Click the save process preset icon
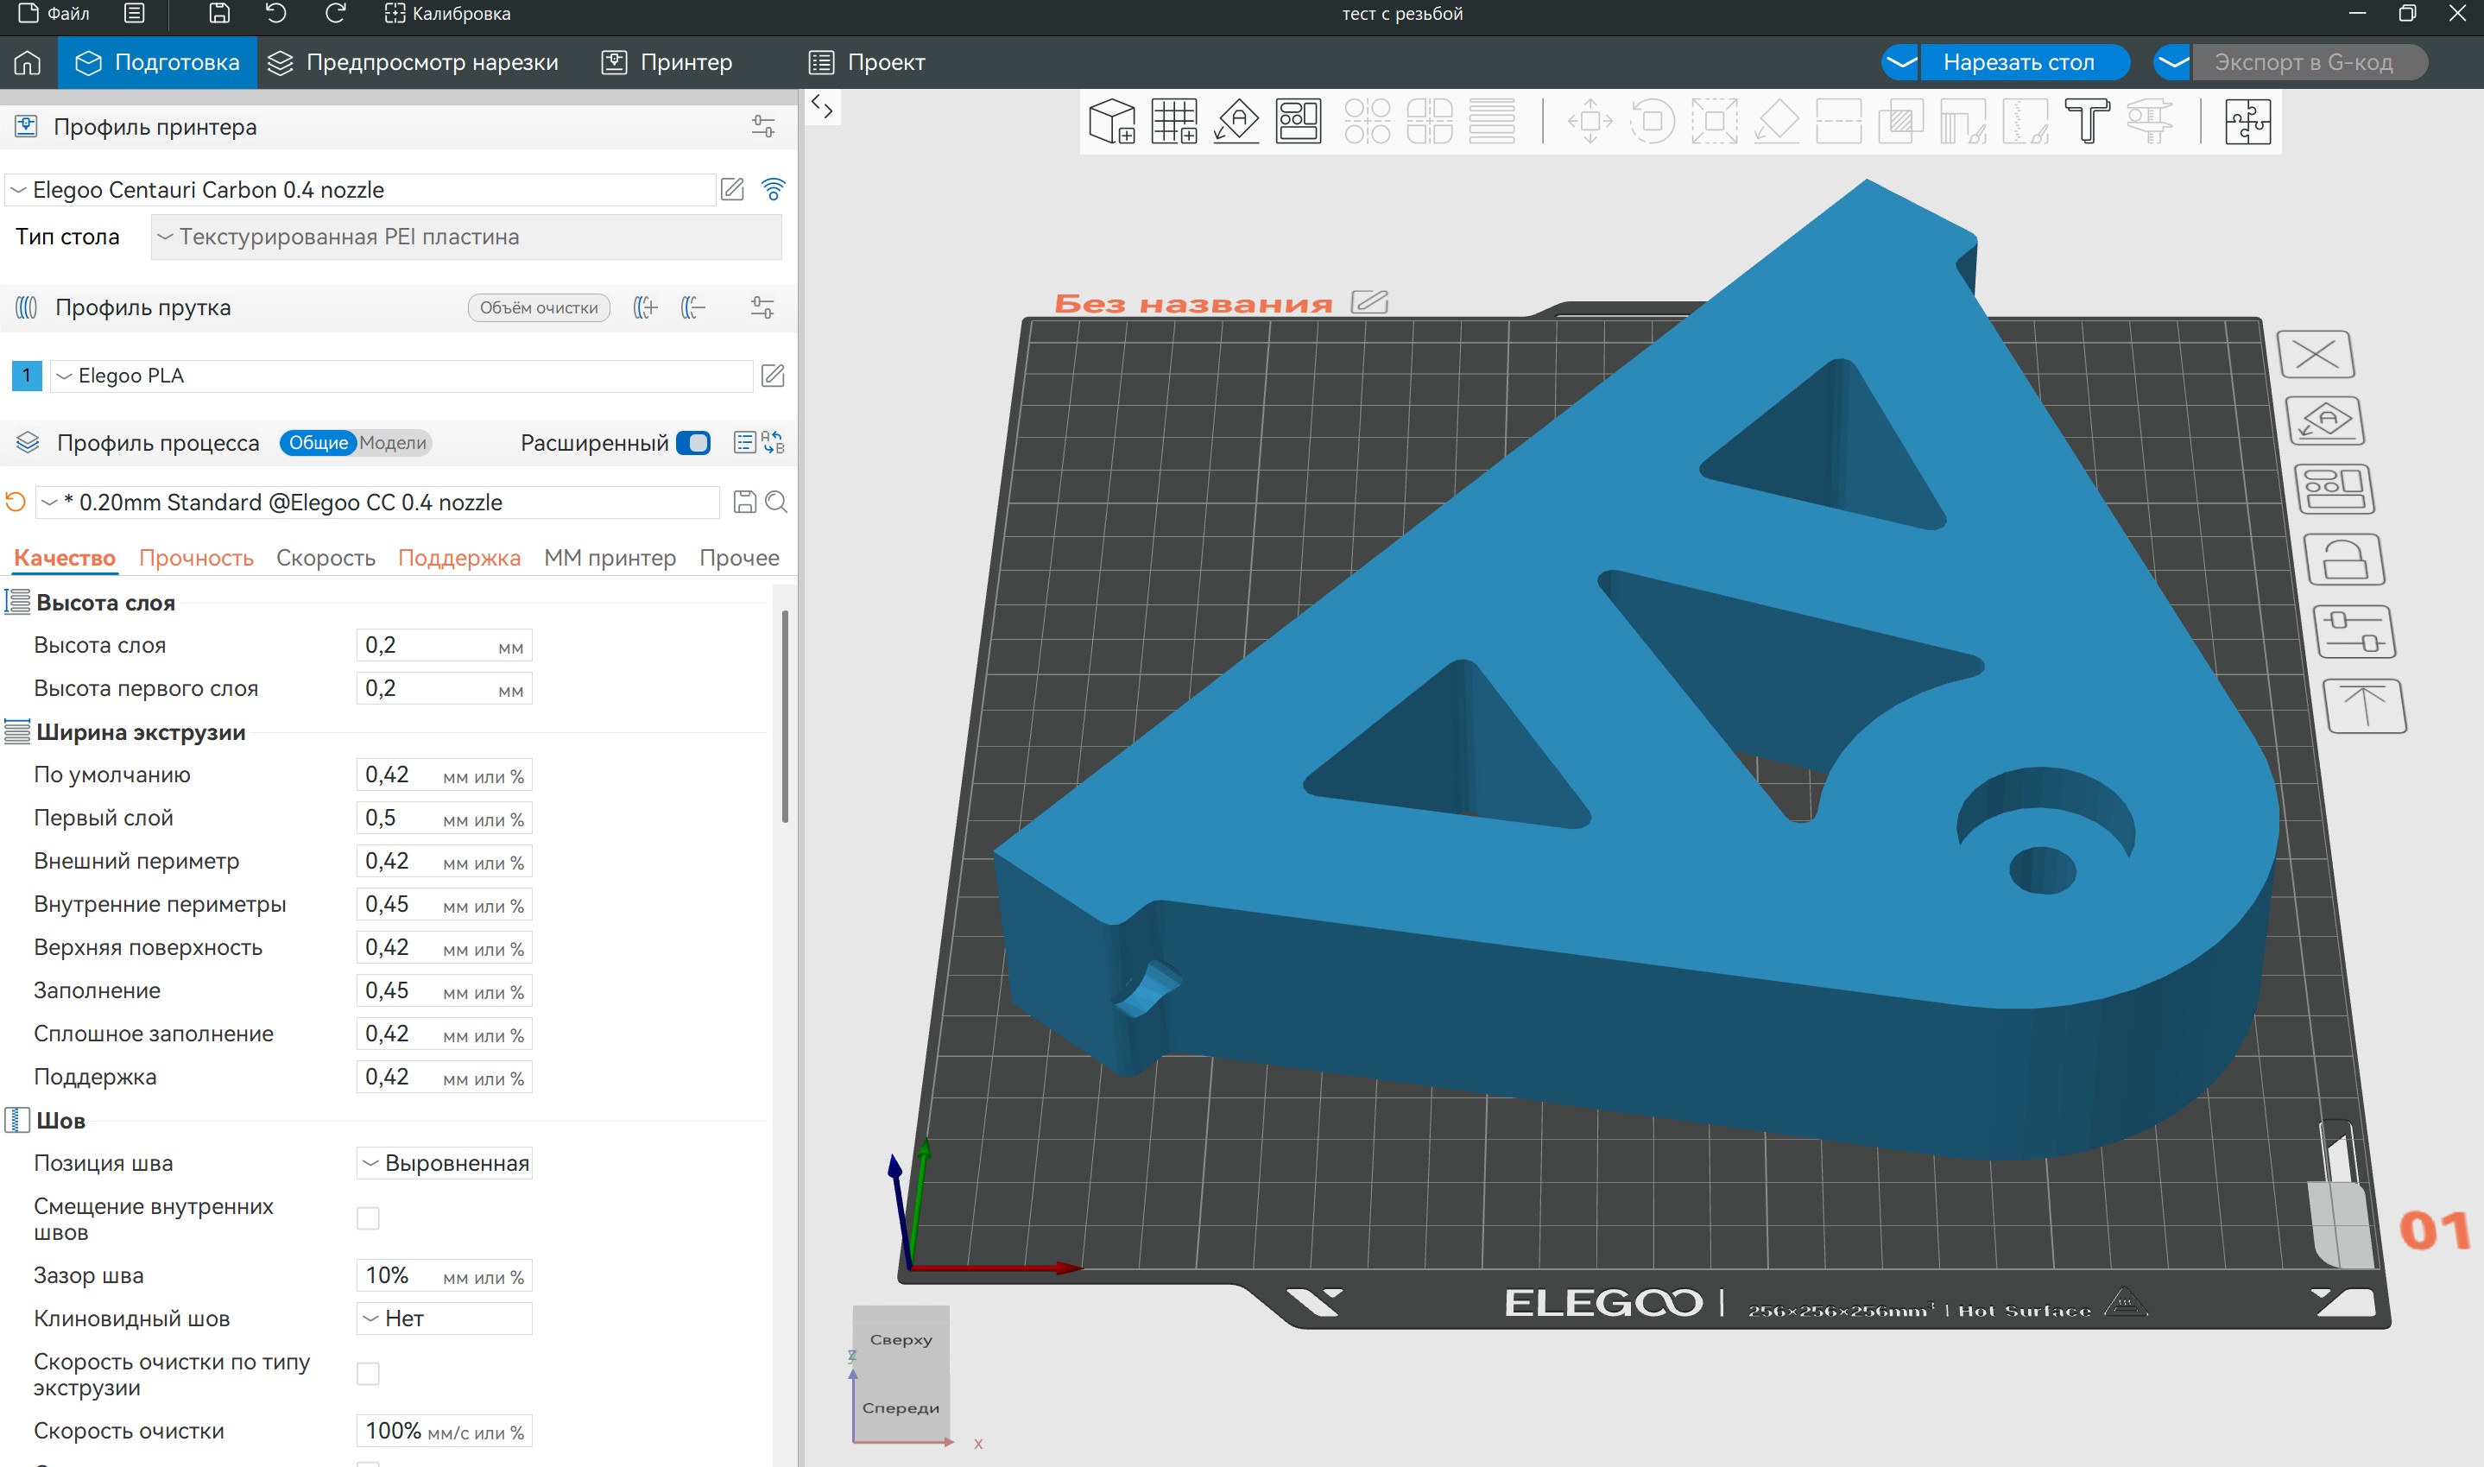This screenshot has height=1467, width=2484. point(744,503)
